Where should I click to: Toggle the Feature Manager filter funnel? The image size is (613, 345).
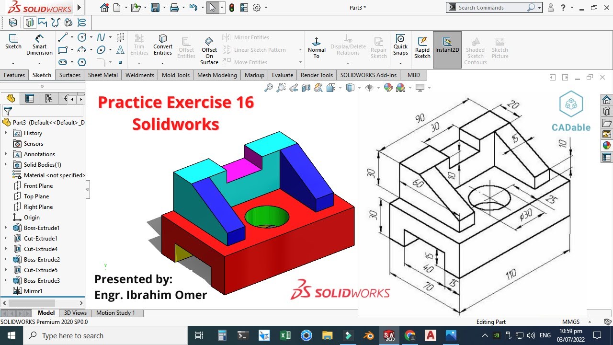pyautogui.click(x=8, y=111)
